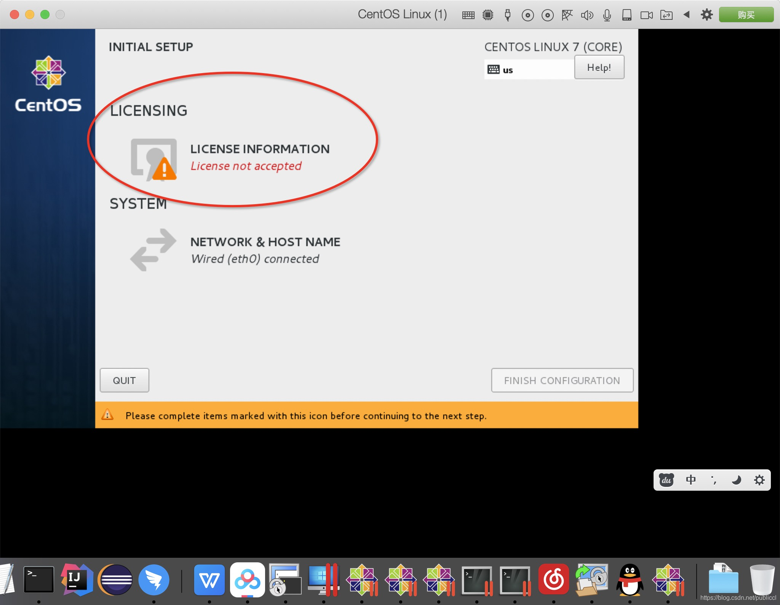
Task: Toggle the moon icon in input bar
Action: (x=736, y=480)
